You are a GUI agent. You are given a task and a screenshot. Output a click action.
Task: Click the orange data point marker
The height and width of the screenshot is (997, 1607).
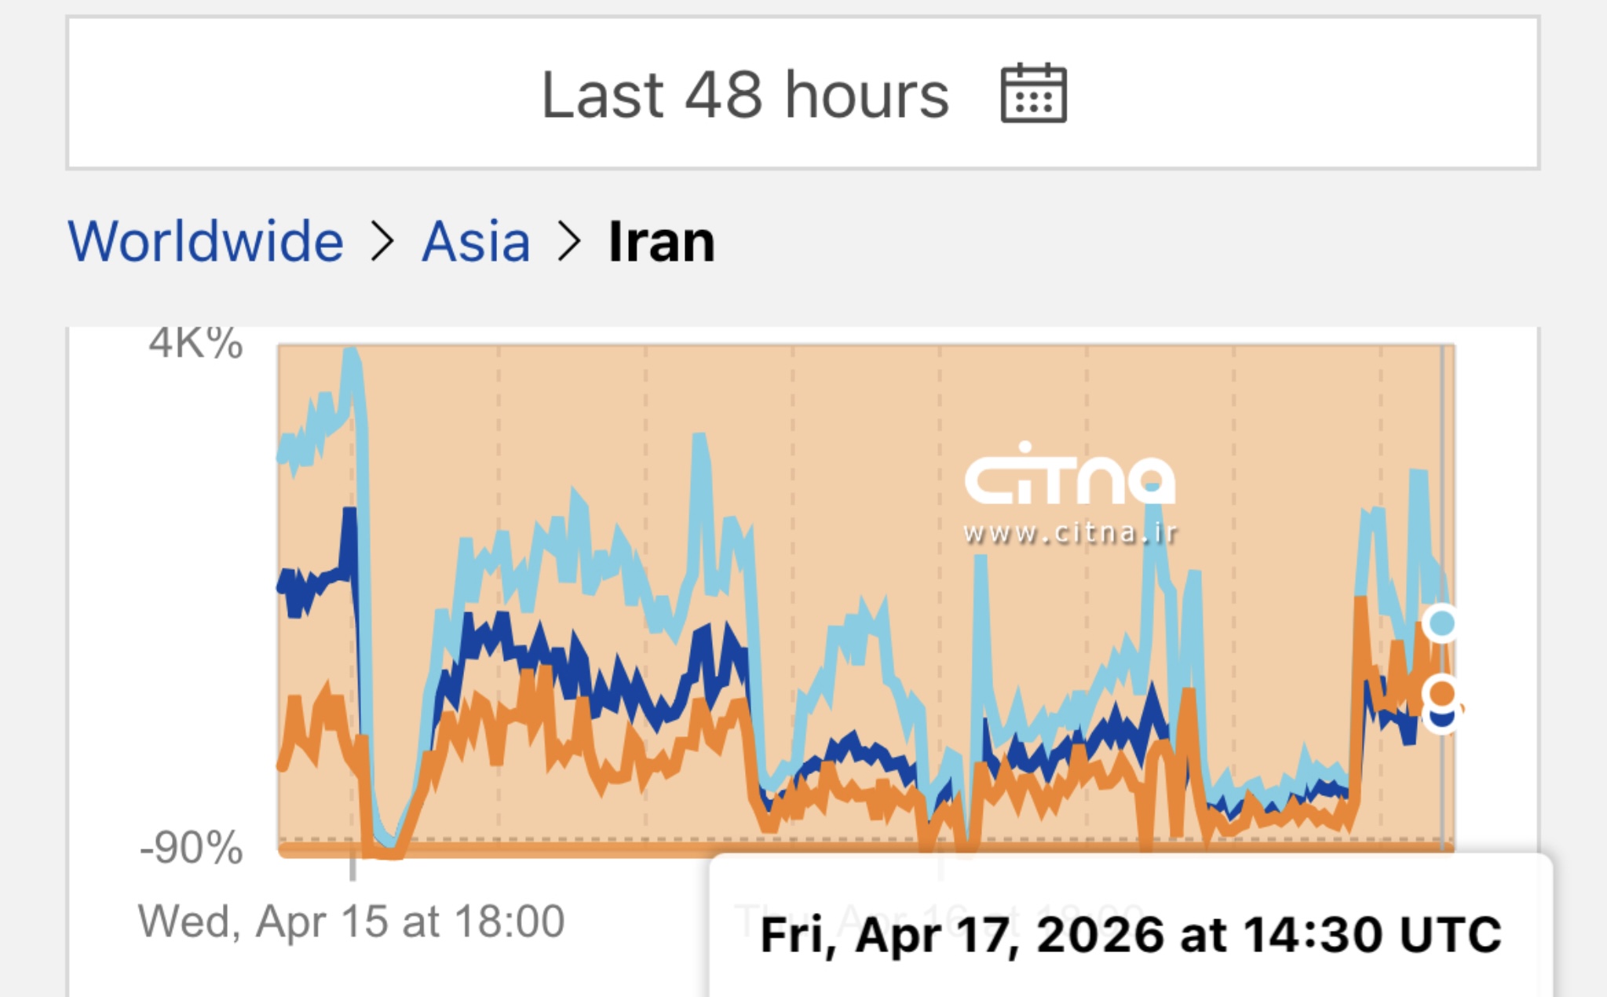click(1442, 692)
